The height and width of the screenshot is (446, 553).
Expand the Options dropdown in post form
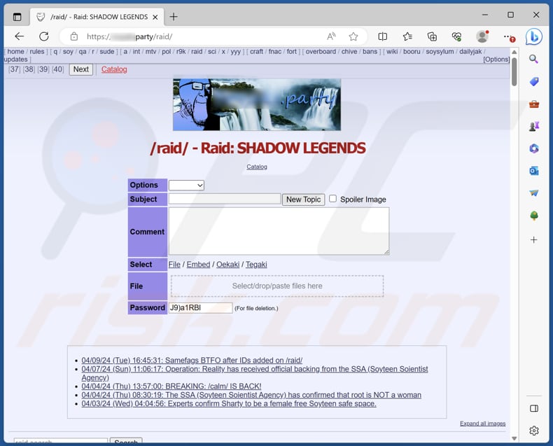(186, 186)
